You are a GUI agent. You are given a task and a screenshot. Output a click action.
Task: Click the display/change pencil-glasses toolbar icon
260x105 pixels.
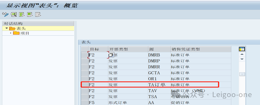click(x=5, y=14)
